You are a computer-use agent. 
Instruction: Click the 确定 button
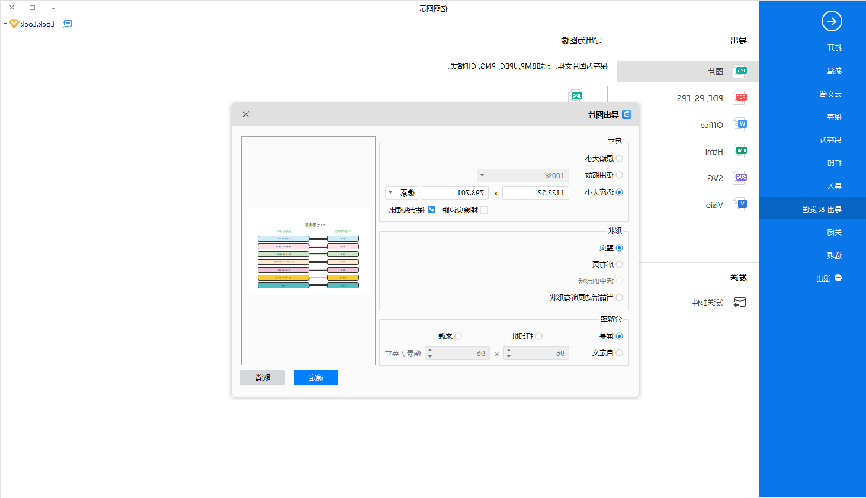(x=316, y=378)
